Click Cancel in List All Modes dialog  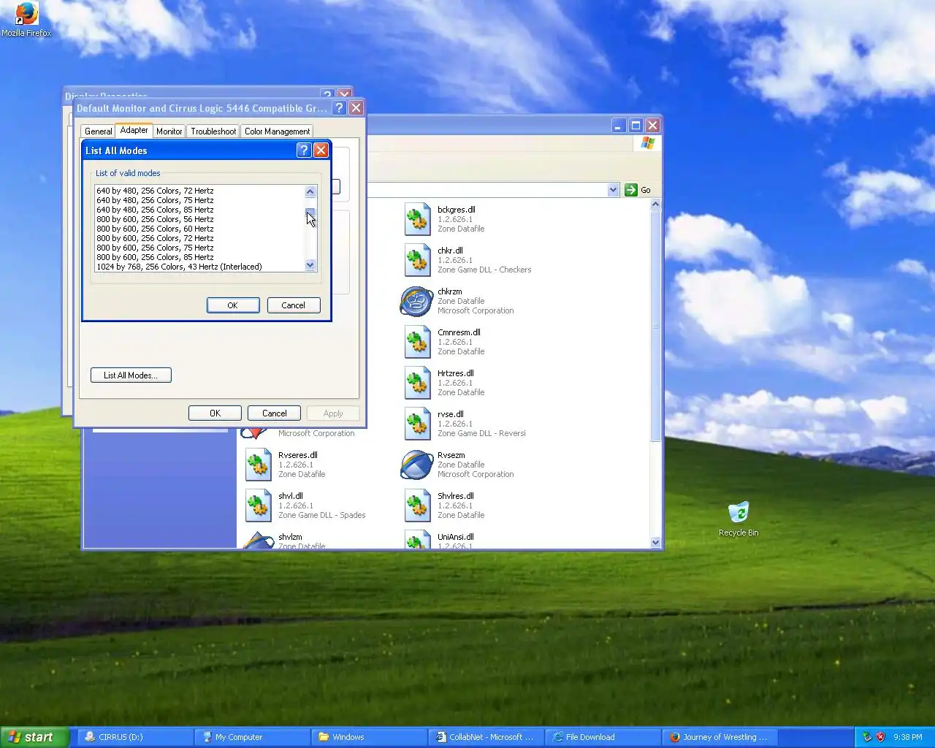pos(294,305)
